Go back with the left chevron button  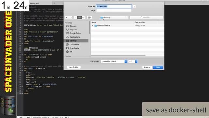click(x=67, y=17)
